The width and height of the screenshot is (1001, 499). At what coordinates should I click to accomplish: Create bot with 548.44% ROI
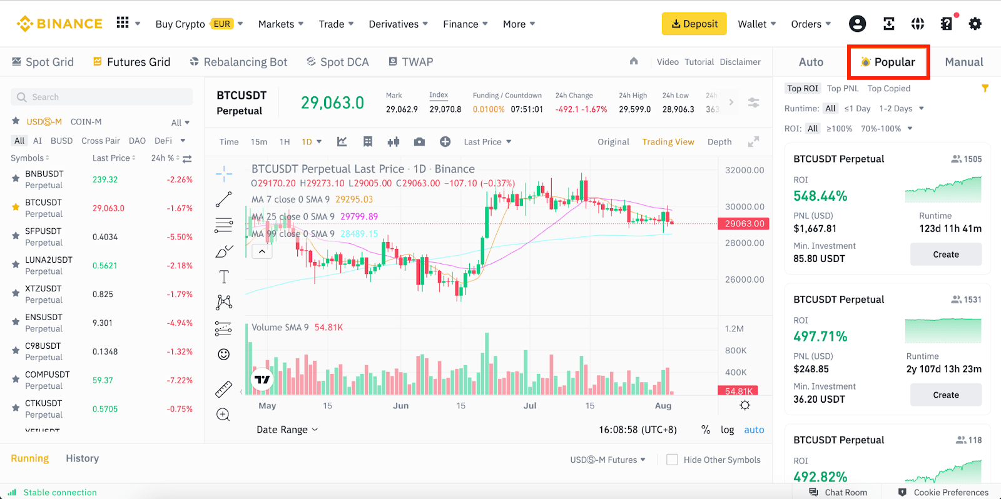coord(945,255)
